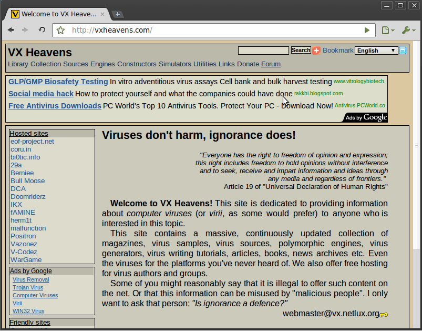Open V-Codez hosted site
The width and height of the screenshot is (422, 331).
(x=24, y=252)
